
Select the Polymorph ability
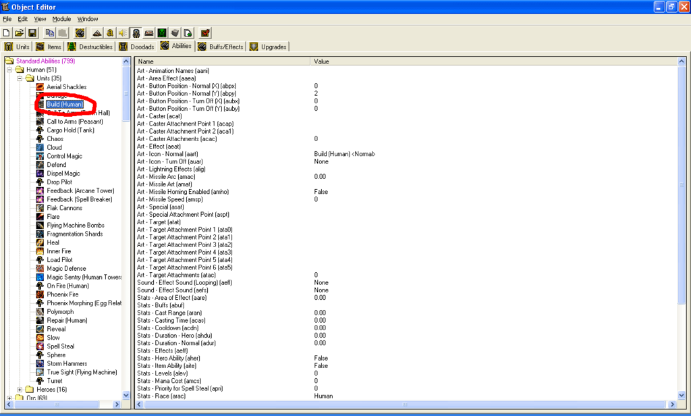60,311
